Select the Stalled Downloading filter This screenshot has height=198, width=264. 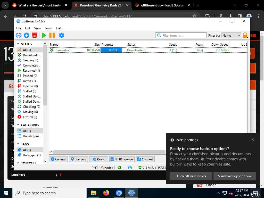(x=30, y=102)
